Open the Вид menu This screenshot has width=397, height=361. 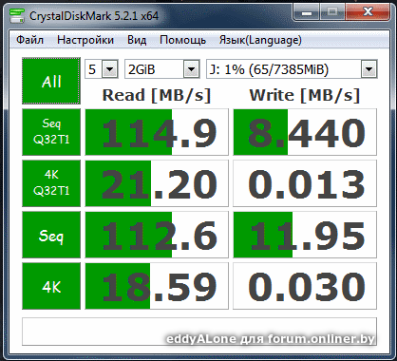tap(137, 40)
